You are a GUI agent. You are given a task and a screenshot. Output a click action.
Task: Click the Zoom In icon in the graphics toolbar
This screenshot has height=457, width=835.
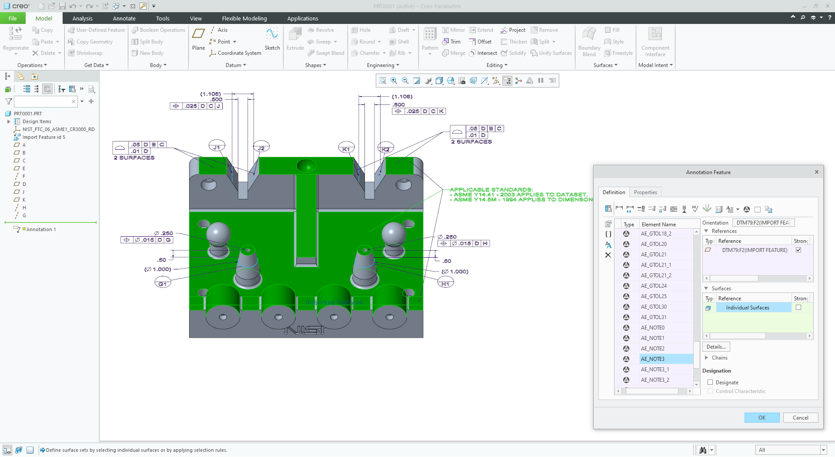click(x=394, y=81)
